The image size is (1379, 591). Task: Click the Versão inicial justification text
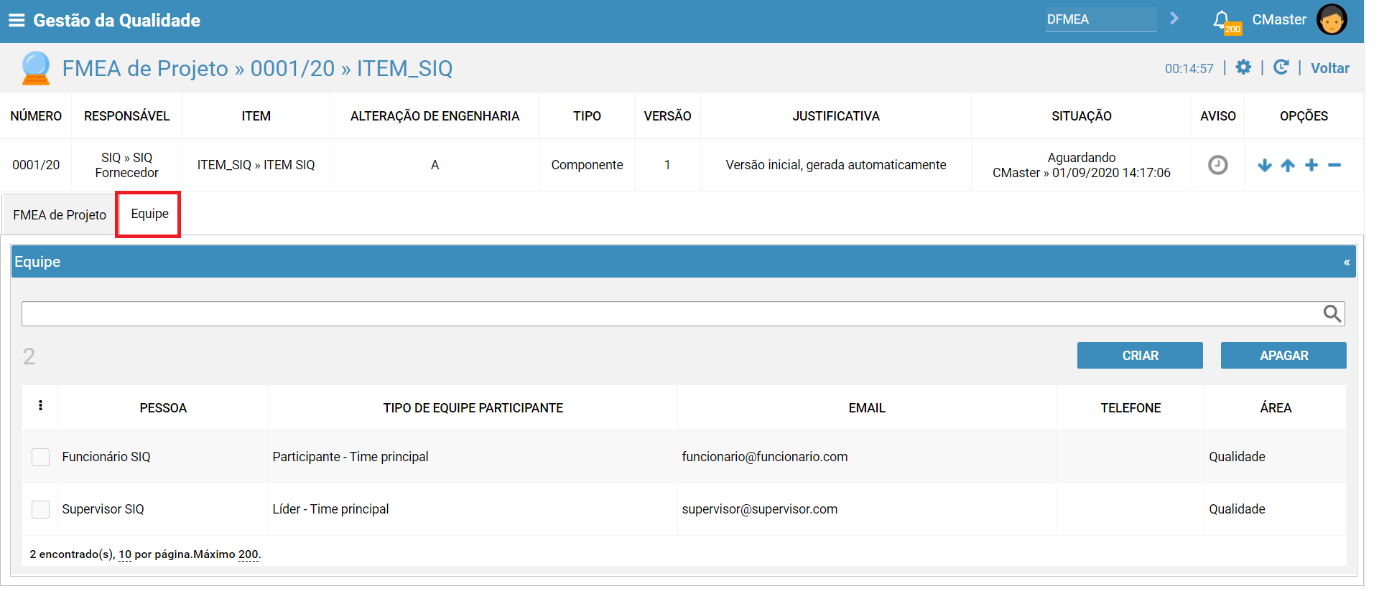tap(836, 165)
